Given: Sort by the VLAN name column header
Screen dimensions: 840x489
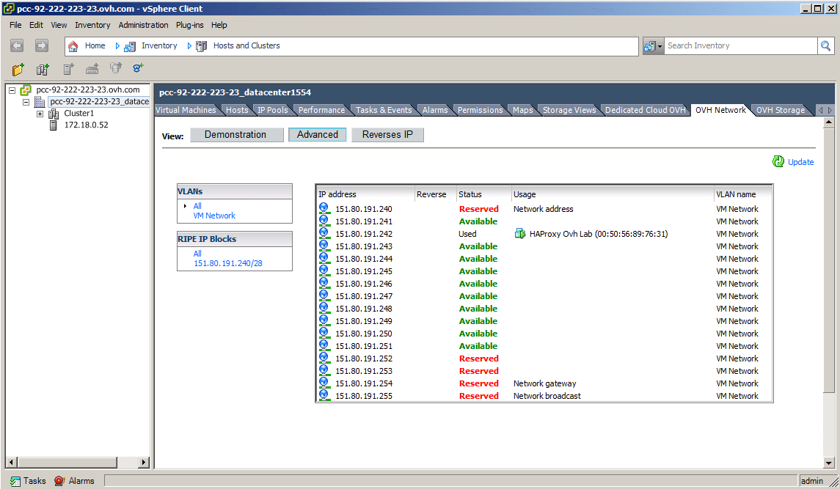Looking at the screenshot, I should click(743, 194).
